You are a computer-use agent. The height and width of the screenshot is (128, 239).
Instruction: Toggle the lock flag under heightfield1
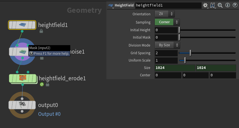click(41, 31)
